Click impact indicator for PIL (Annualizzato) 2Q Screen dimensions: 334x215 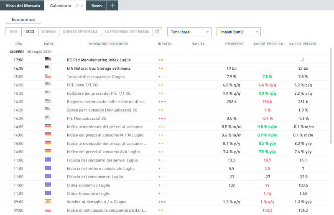[x=162, y=118]
